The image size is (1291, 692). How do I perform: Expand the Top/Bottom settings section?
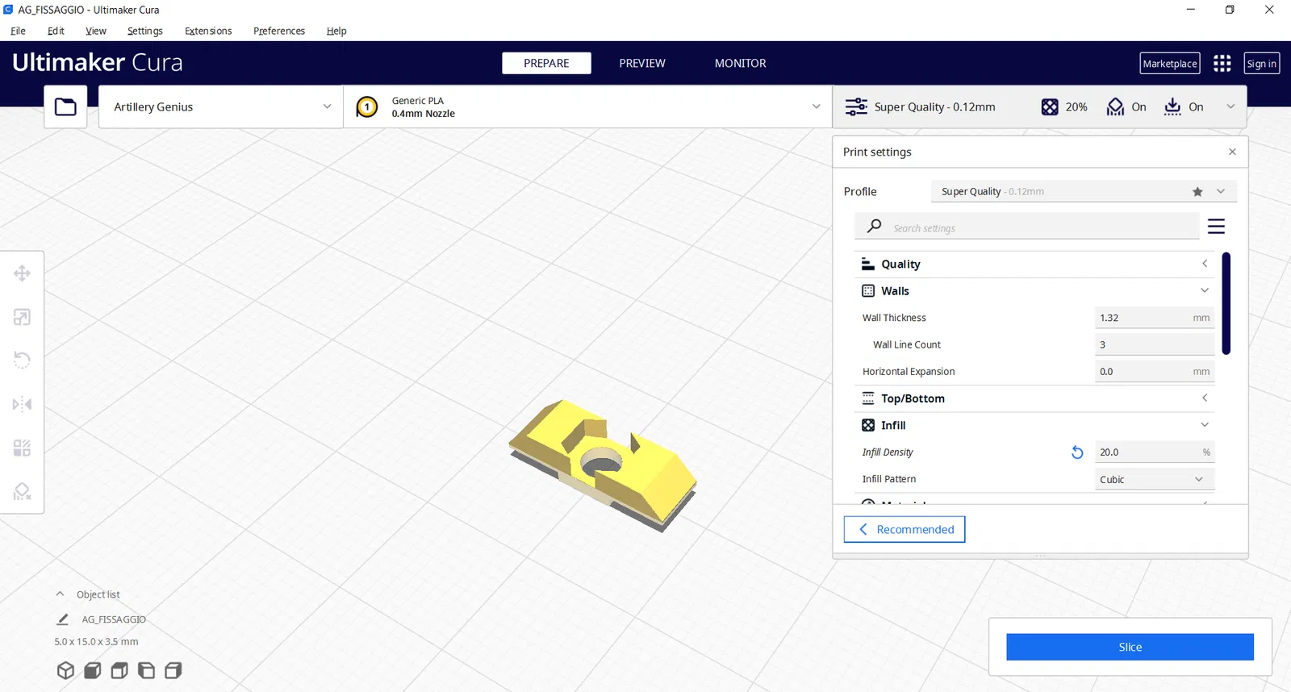coord(1034,398)
